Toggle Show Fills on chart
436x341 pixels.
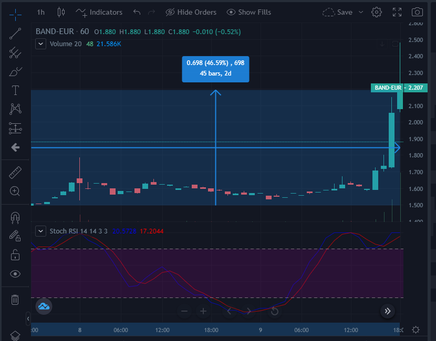(x=249, y=12)
